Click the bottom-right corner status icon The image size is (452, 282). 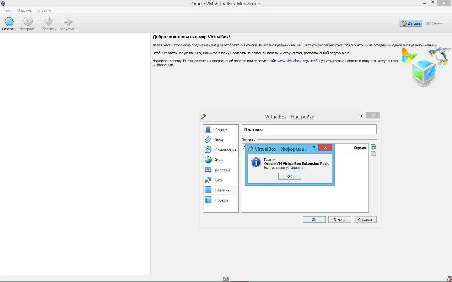[x=449, y=279]
